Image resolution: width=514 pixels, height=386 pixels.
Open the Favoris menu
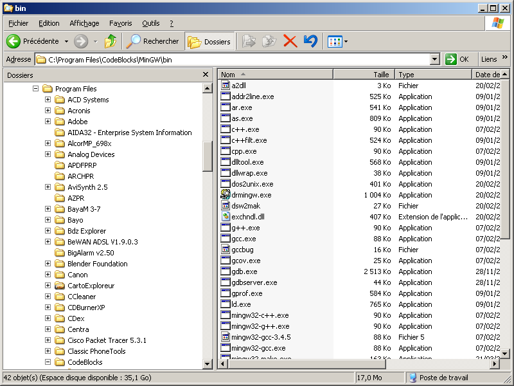[x=120, y=23]
